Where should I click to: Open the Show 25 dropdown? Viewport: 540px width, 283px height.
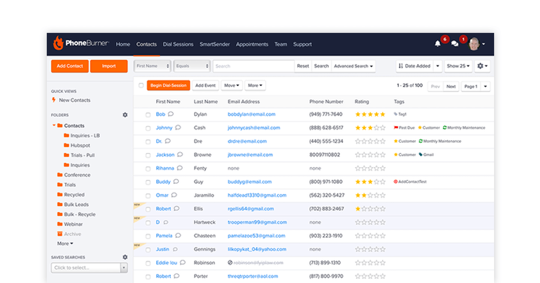coord(458,66)
